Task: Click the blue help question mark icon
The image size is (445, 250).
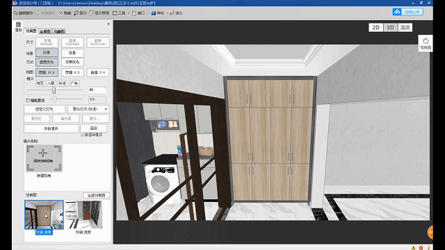Action: click(154, 13)
